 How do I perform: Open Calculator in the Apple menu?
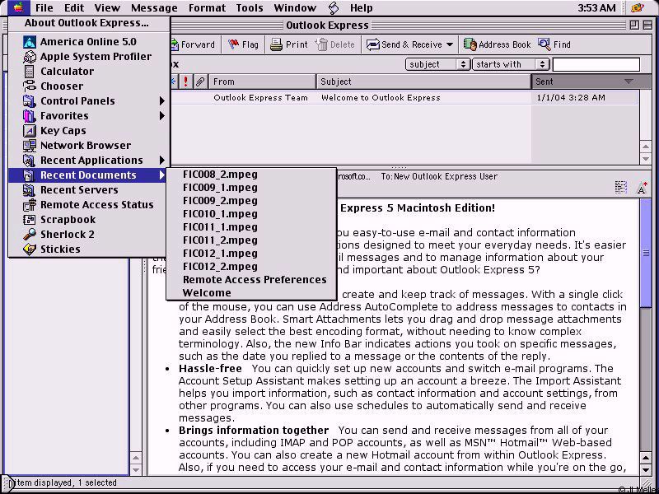[67, 72]
